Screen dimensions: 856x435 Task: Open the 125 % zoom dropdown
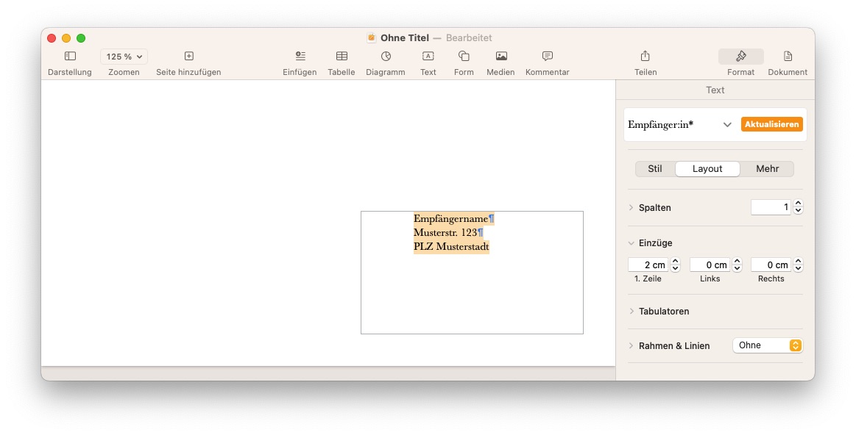(x=124, y=57)
